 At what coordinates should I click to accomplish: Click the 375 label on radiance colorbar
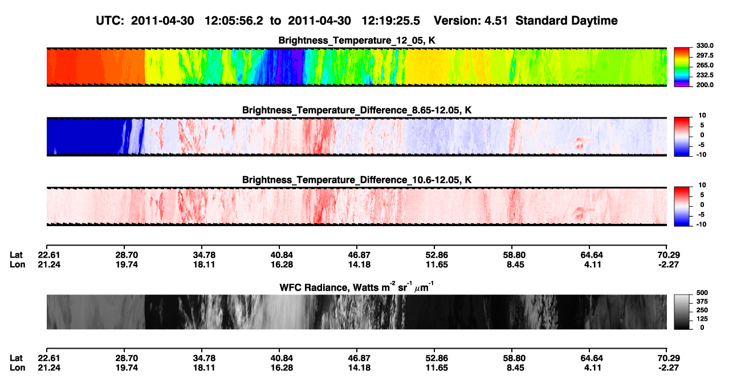point(701,301)
